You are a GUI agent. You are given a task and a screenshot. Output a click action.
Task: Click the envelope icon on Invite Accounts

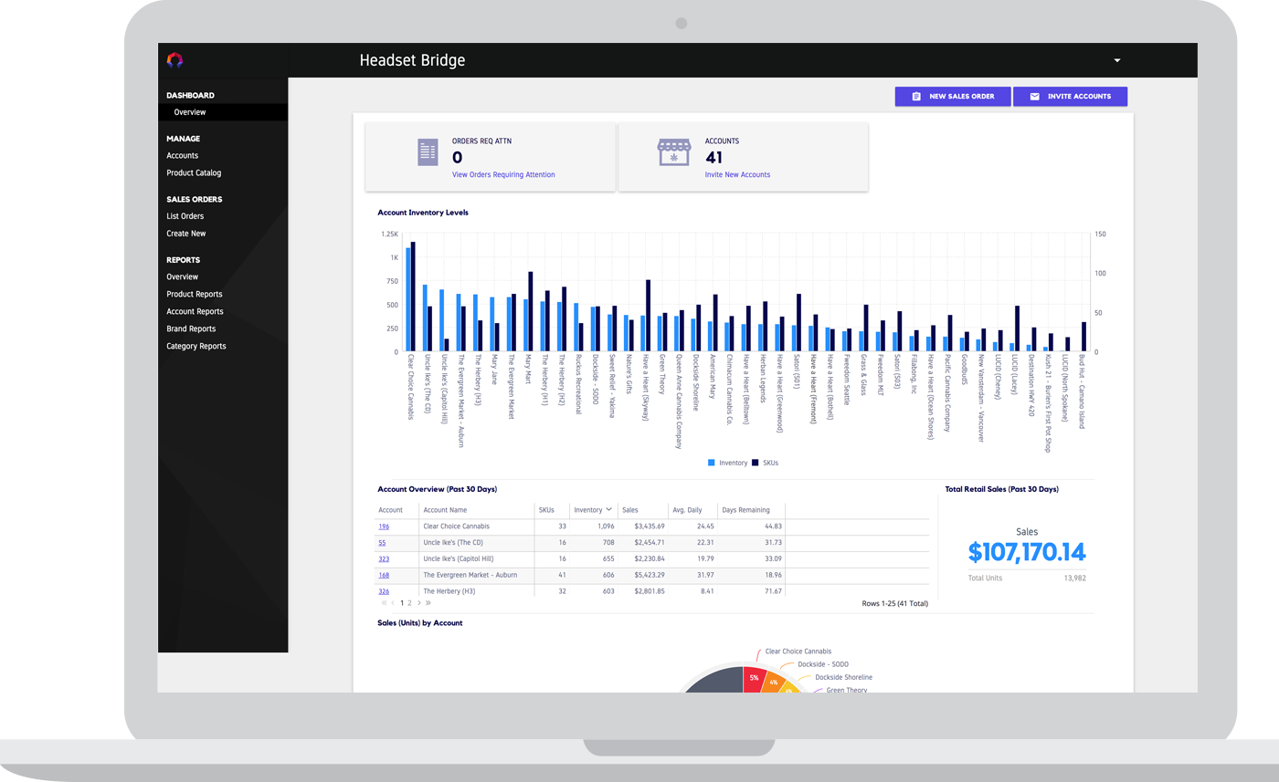point(1034,96)
